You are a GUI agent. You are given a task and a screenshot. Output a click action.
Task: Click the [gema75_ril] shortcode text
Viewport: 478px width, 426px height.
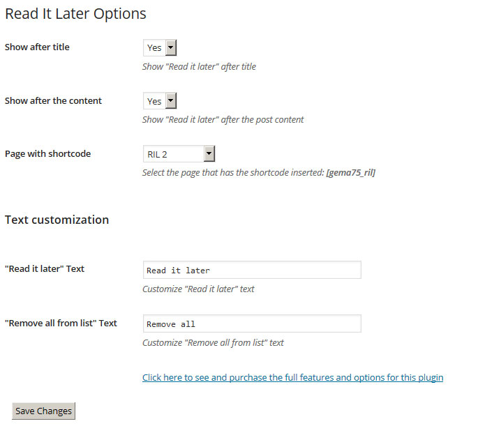(x=350, y=172)
